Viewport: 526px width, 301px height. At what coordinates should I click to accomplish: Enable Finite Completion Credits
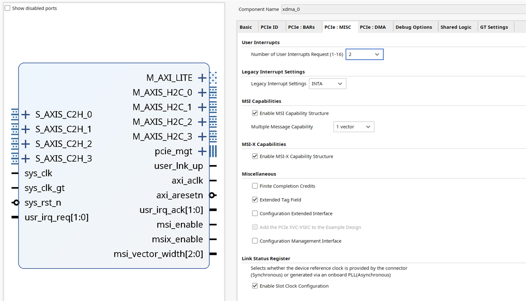pos(255,186)
